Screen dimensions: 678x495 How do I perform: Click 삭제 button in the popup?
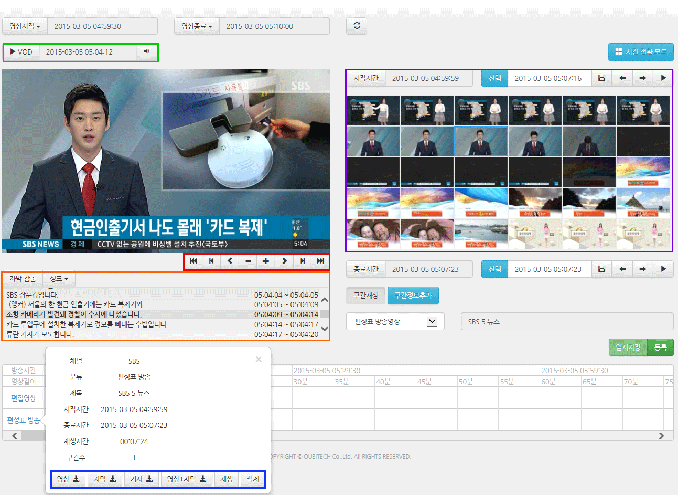click(253, 479)
